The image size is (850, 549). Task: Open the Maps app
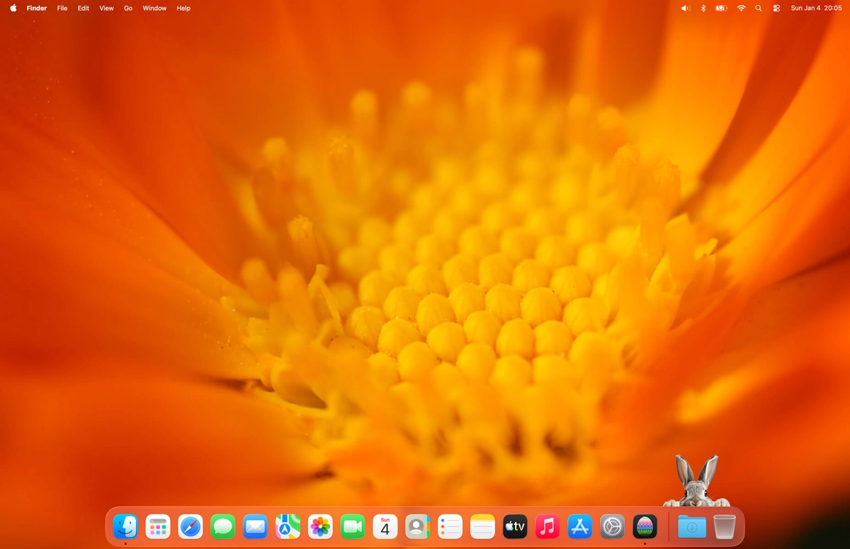(x=288, y=526)
